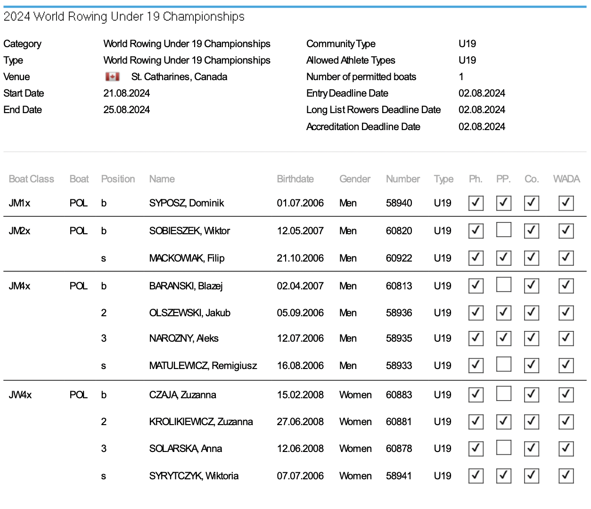Click the JM4x boat class cell
Image resolution: width=591 pixels, height=509 pixels.
click(x=20, y=286)
